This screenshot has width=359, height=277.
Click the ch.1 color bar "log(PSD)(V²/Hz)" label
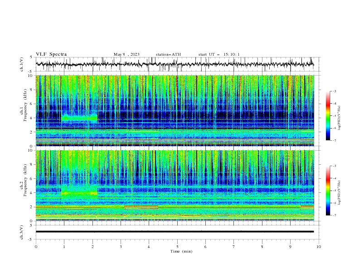340,118
